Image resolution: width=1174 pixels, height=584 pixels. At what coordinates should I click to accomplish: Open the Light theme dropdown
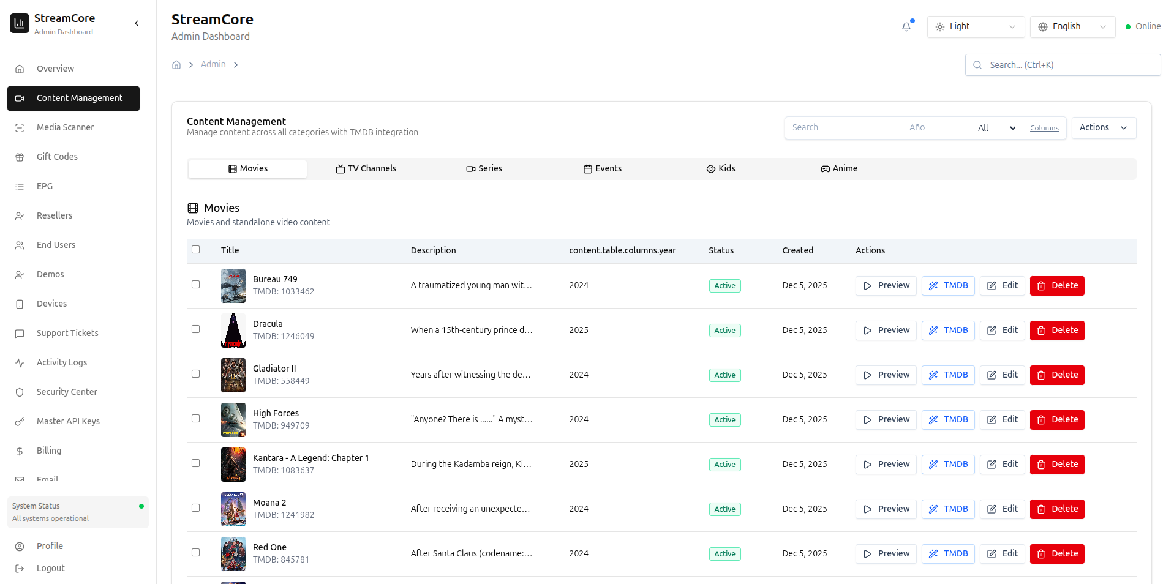976,27
